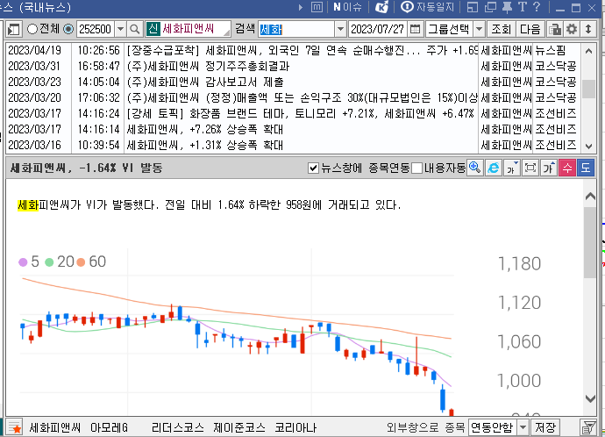Select the 전체 radio button

pyautogui.click(x=32, y=29)
